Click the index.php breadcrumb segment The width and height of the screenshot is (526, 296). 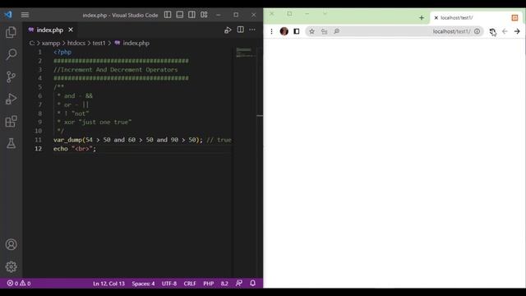[x=136, y=43]
